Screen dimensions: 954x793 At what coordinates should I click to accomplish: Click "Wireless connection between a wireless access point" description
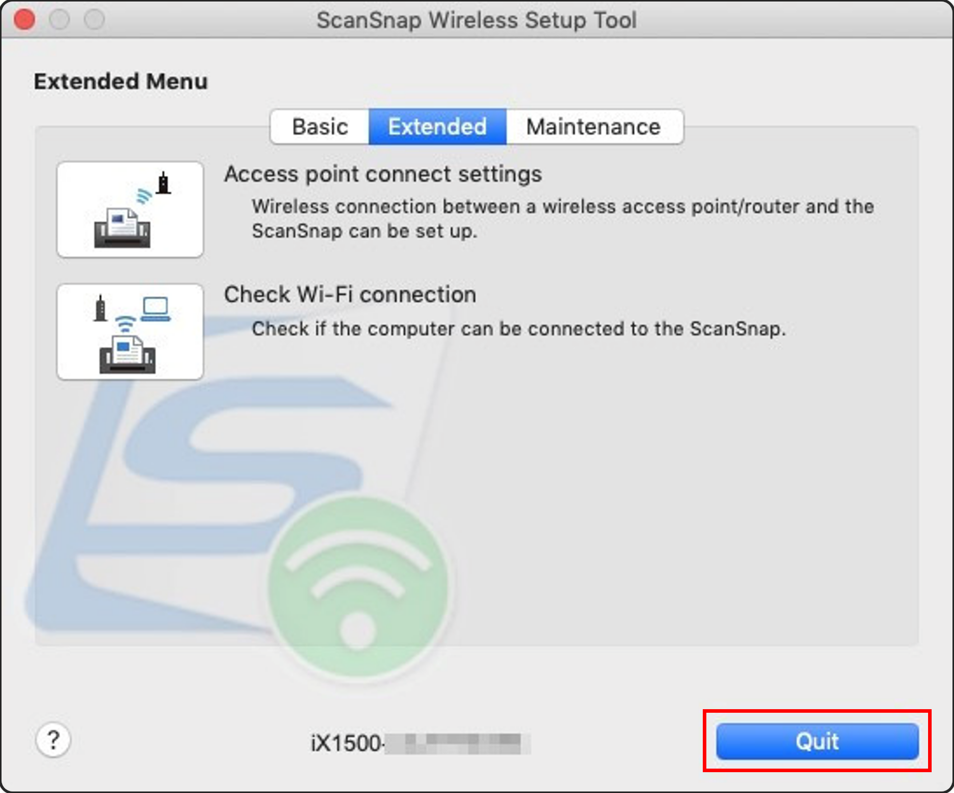point(563,218)
